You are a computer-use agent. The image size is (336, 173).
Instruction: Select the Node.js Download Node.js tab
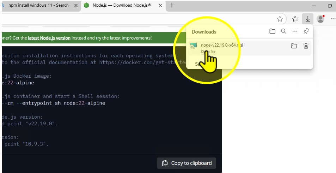pos(122,5)
